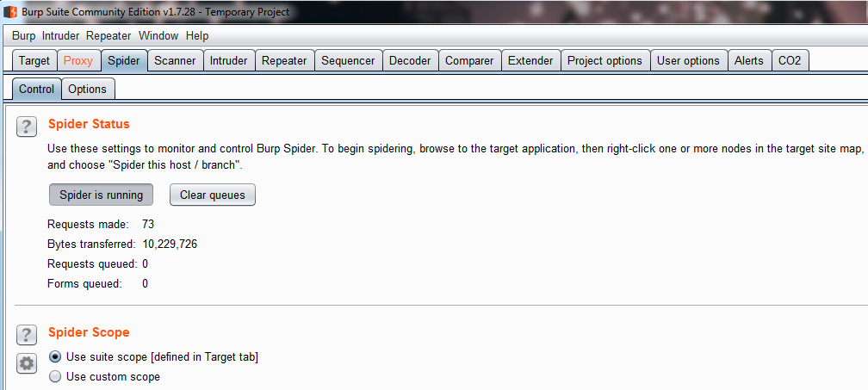Open the Intruder menu in menu bar

click(60, 36)
